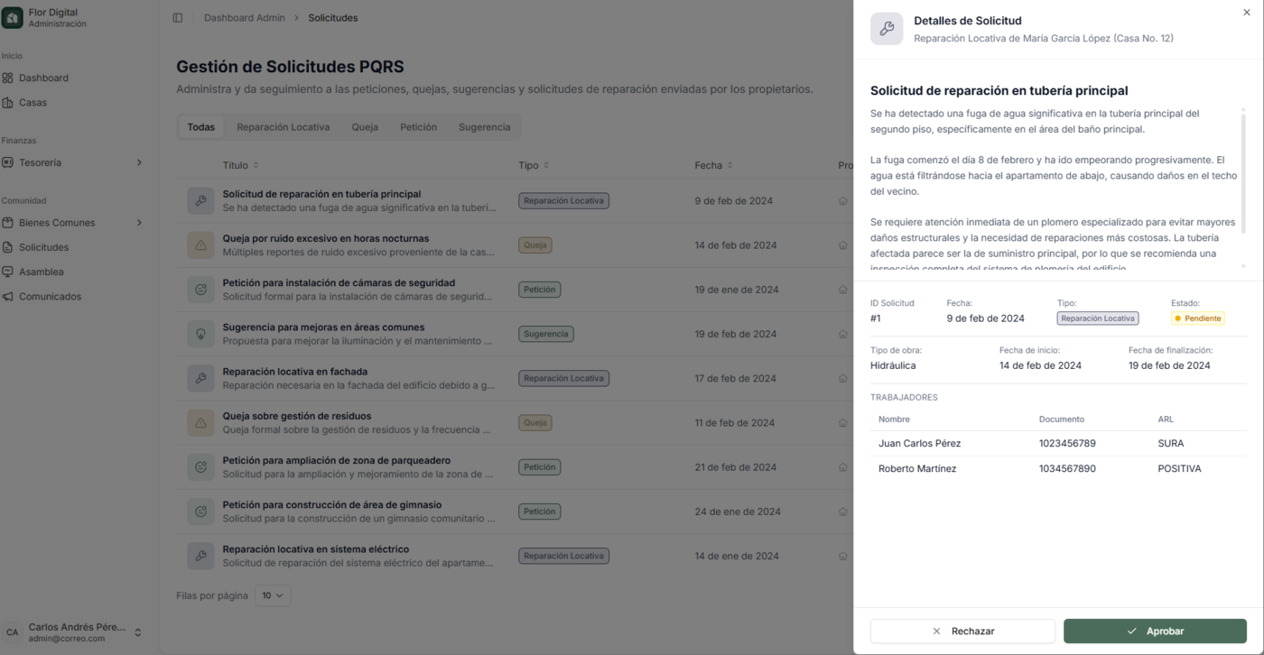The height and width of the screenshot is (655, 1264).
Task: Sort table by Tipo column
Action: 534,165
